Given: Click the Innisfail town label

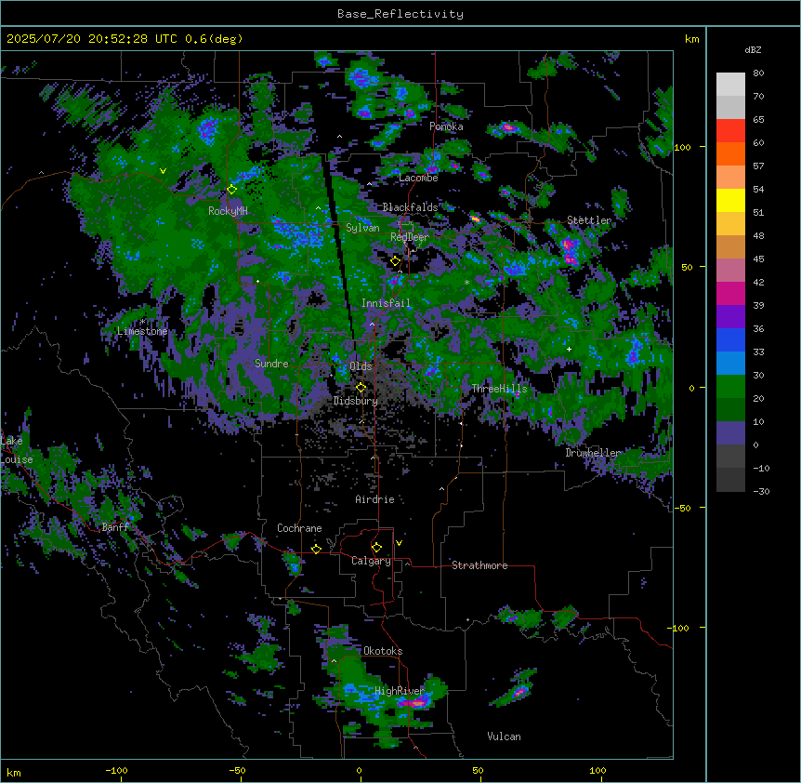Looking at the screenshot, I should [386, 303].
